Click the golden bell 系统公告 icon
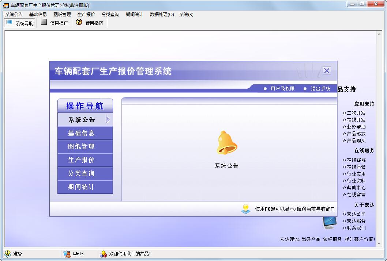The width and height of the screenshot is (387, 261). point(226,143)
